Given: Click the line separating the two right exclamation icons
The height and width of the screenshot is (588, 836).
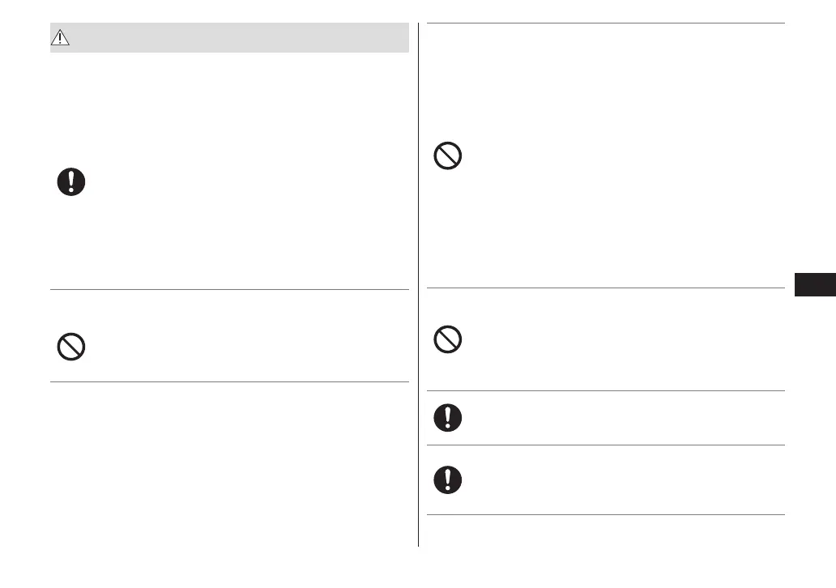Looking at the screenshot, I should 605,445.
